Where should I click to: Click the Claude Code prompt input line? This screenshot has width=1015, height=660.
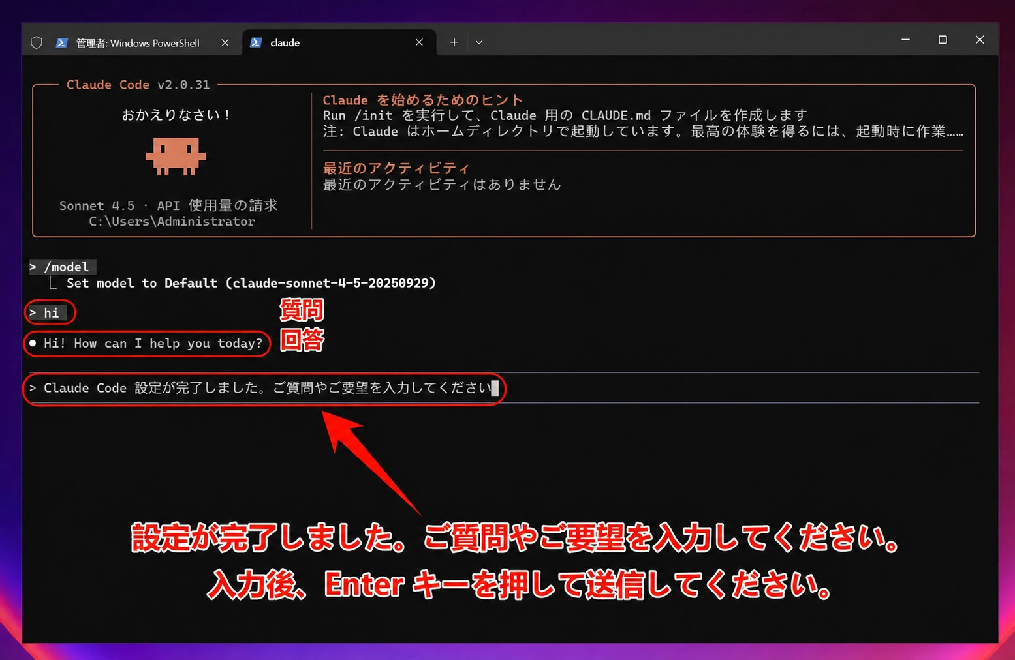coord(503,388)
